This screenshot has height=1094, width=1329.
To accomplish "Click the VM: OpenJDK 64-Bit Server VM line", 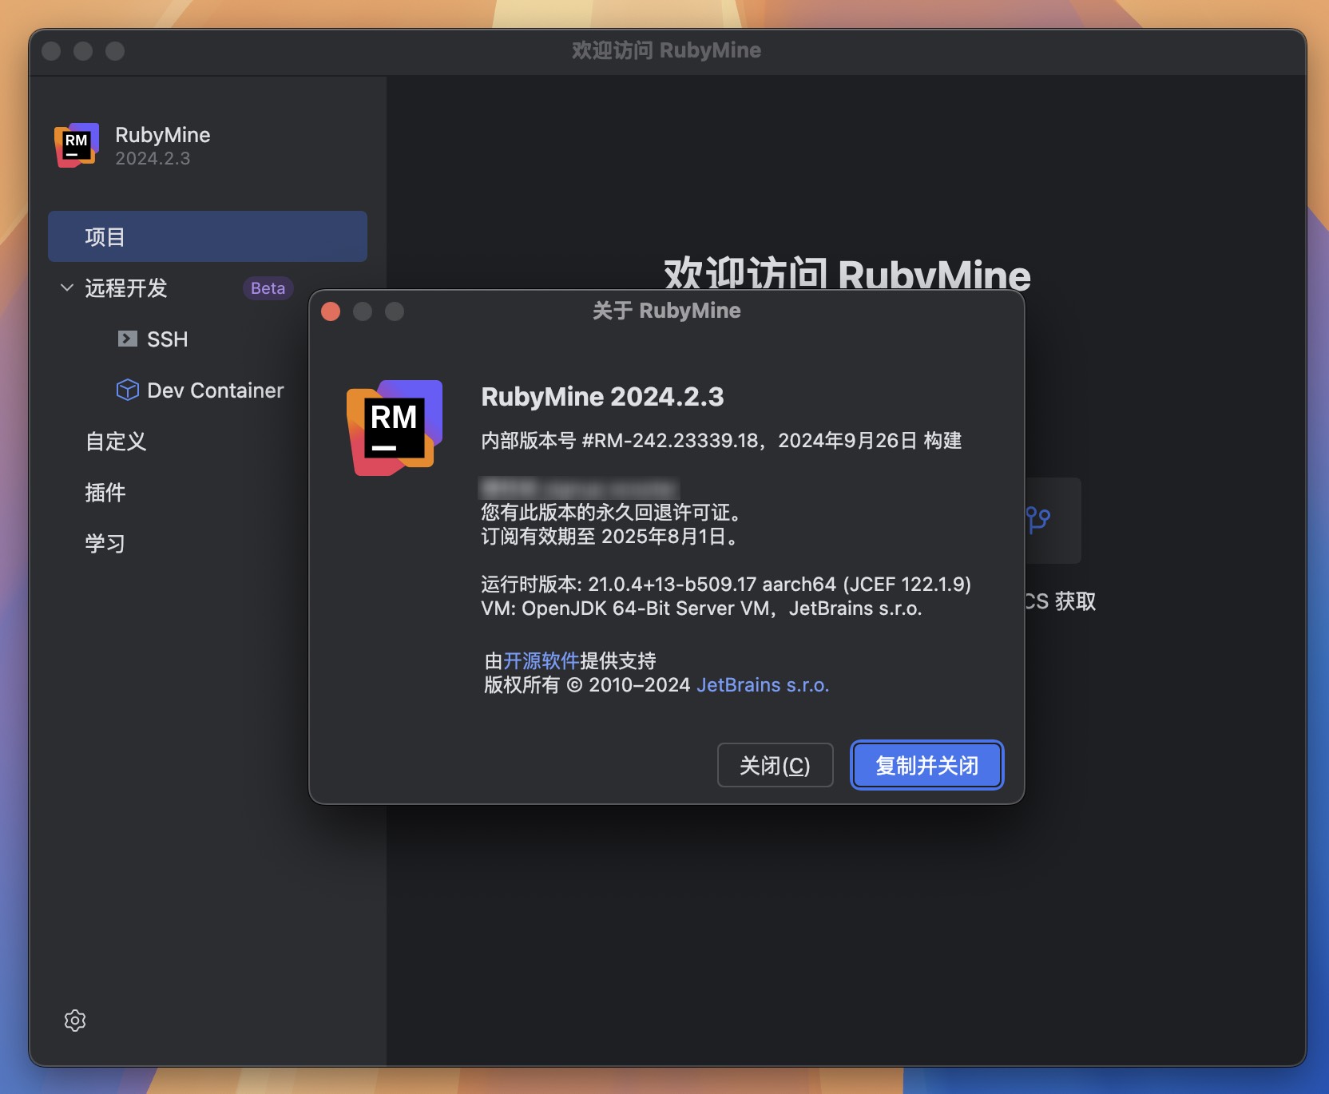I will pyautogui.click(x=701, y=608).
